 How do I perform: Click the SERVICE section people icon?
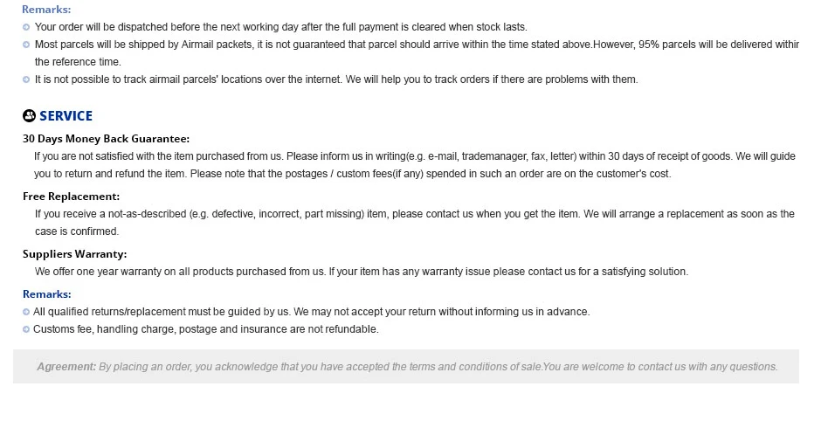click(29, 115)
